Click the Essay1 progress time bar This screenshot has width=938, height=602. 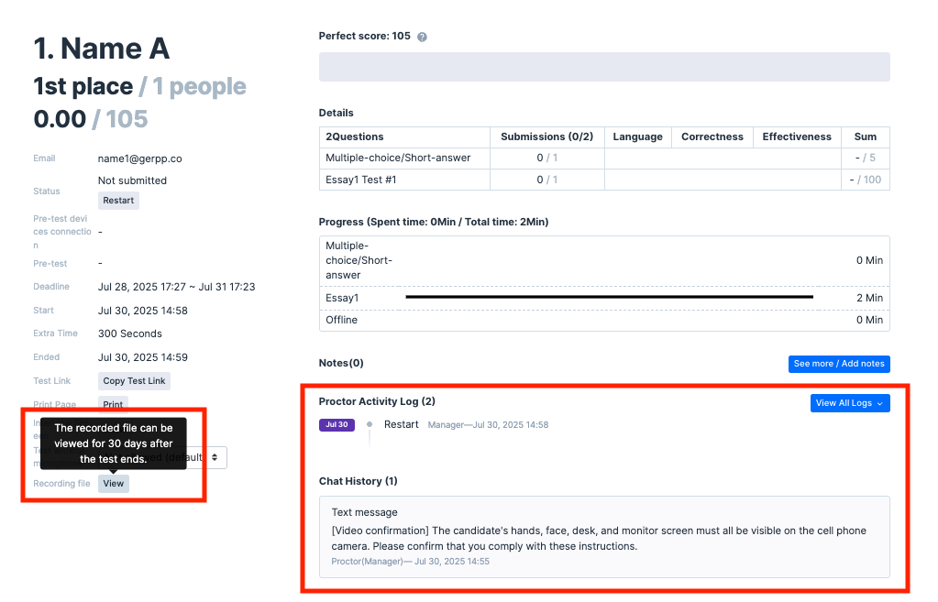(x=609, y=297)
